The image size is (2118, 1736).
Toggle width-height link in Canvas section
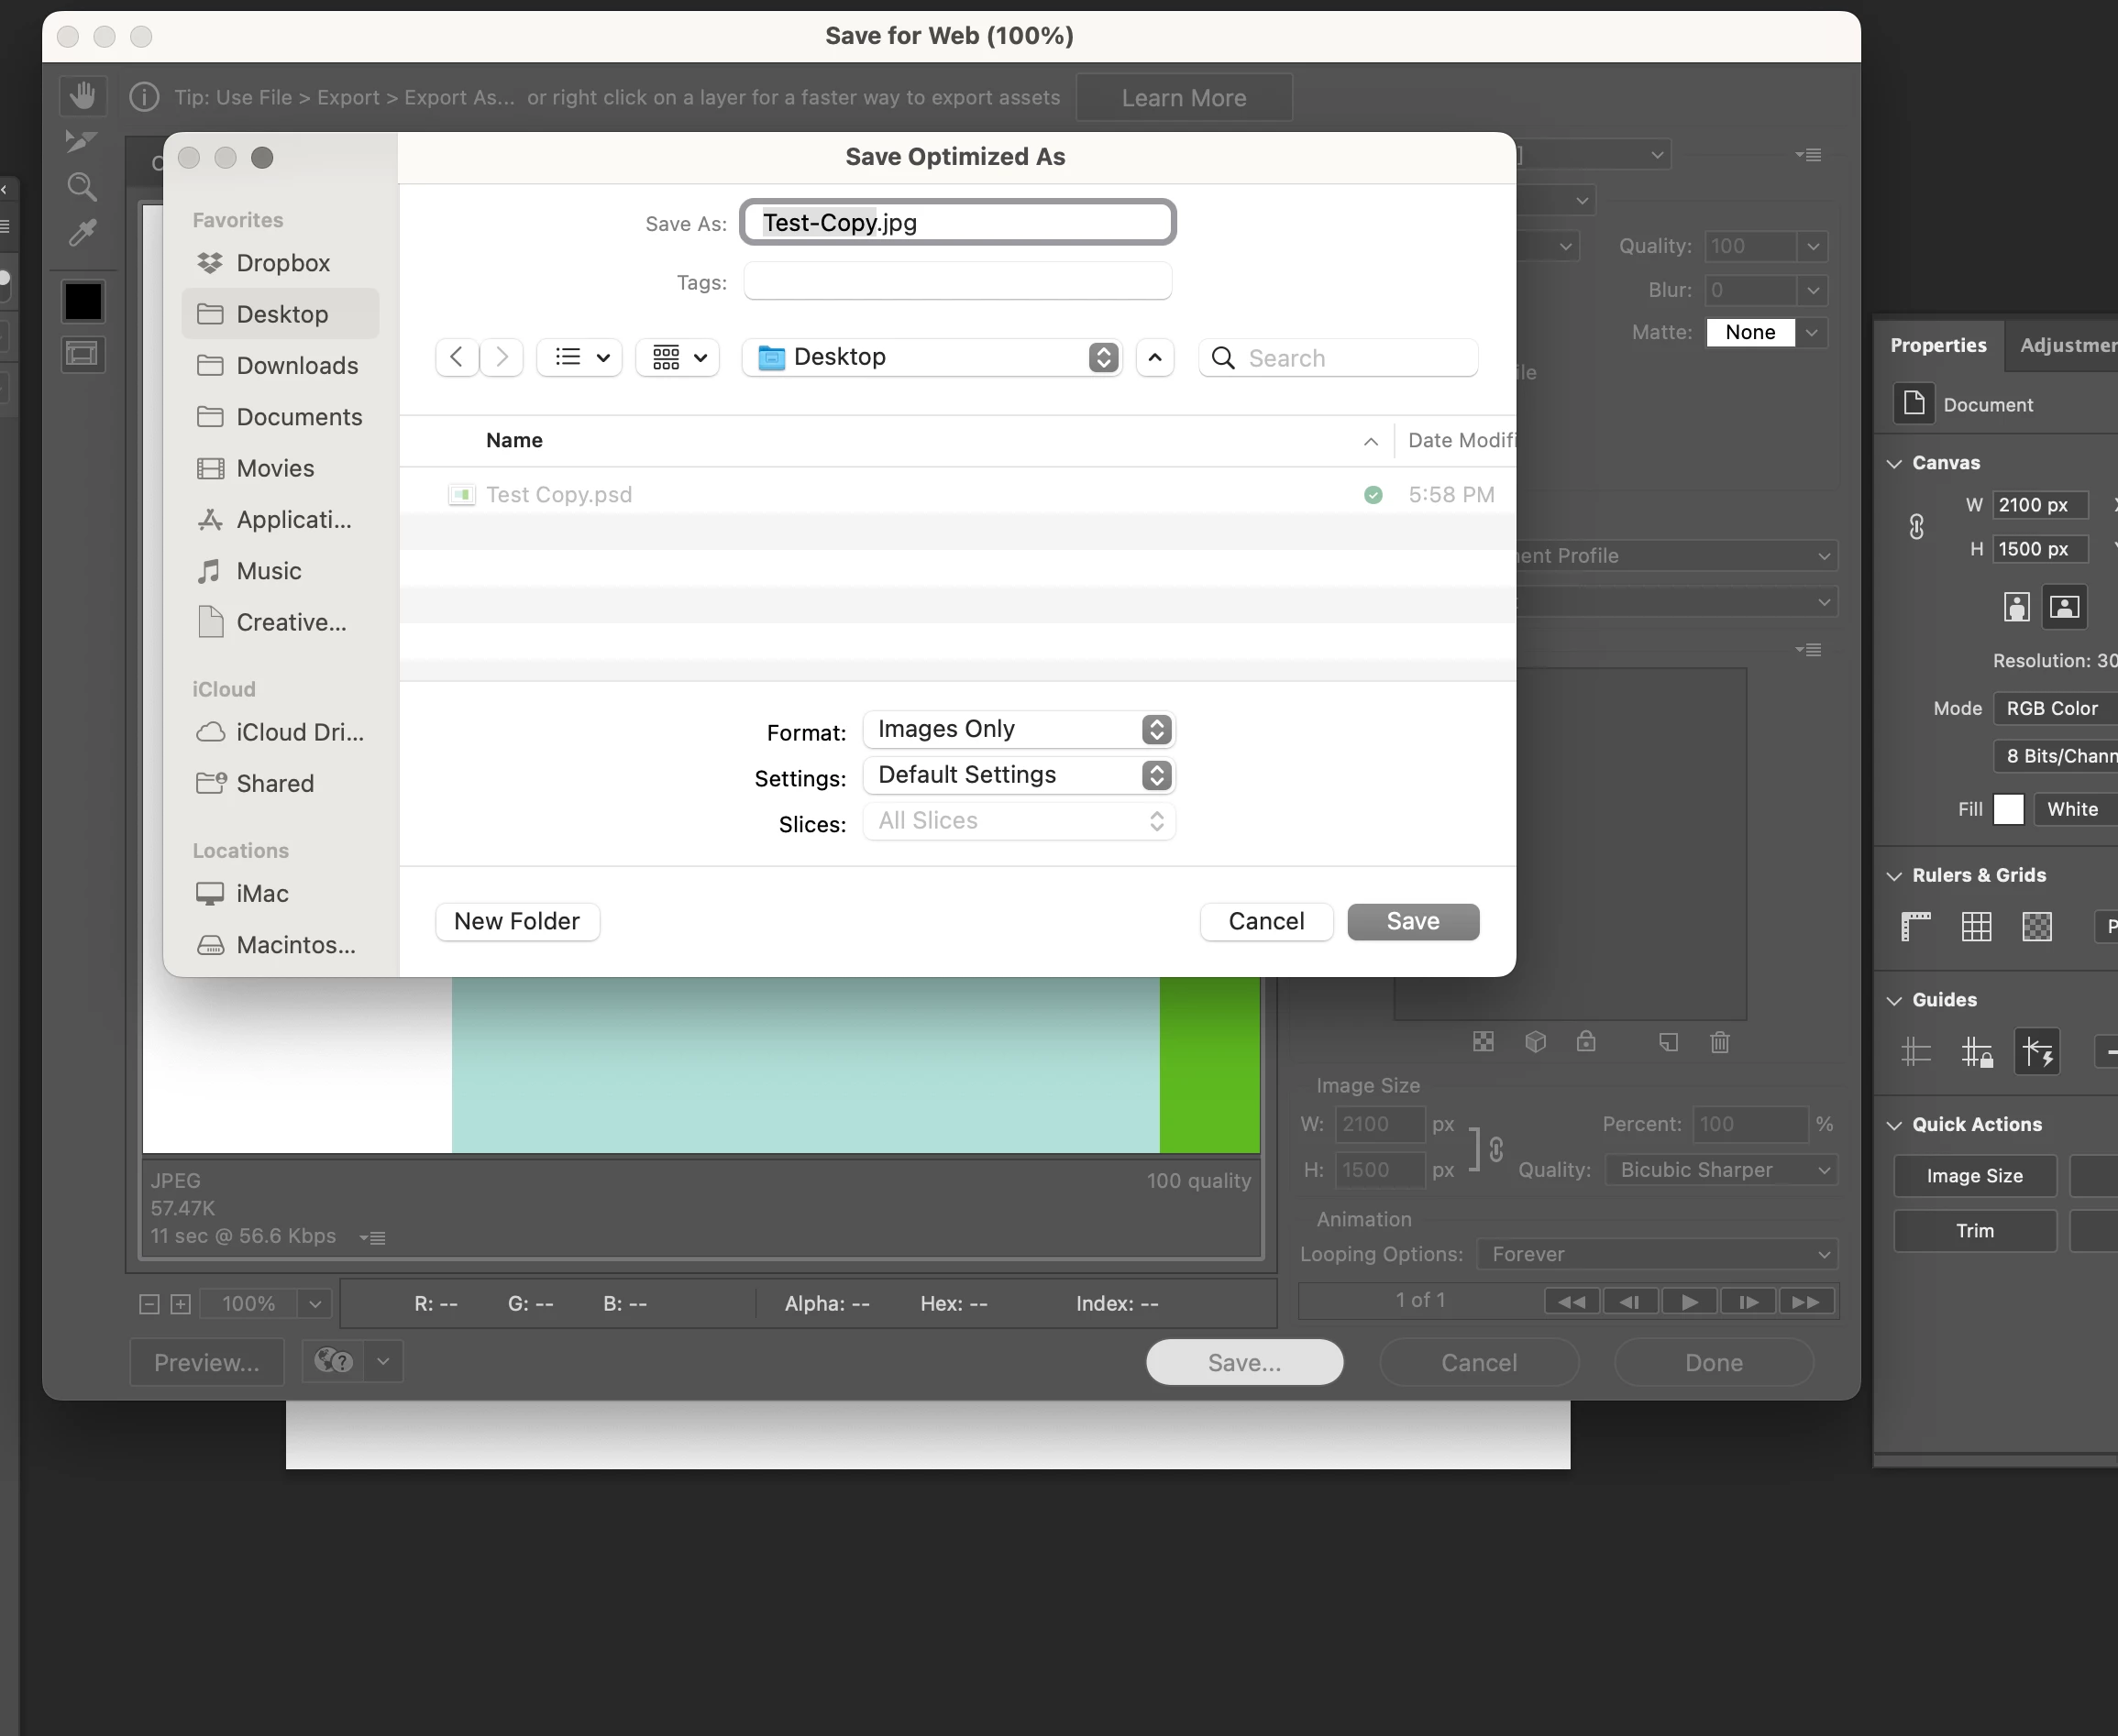click(1916, 527)
